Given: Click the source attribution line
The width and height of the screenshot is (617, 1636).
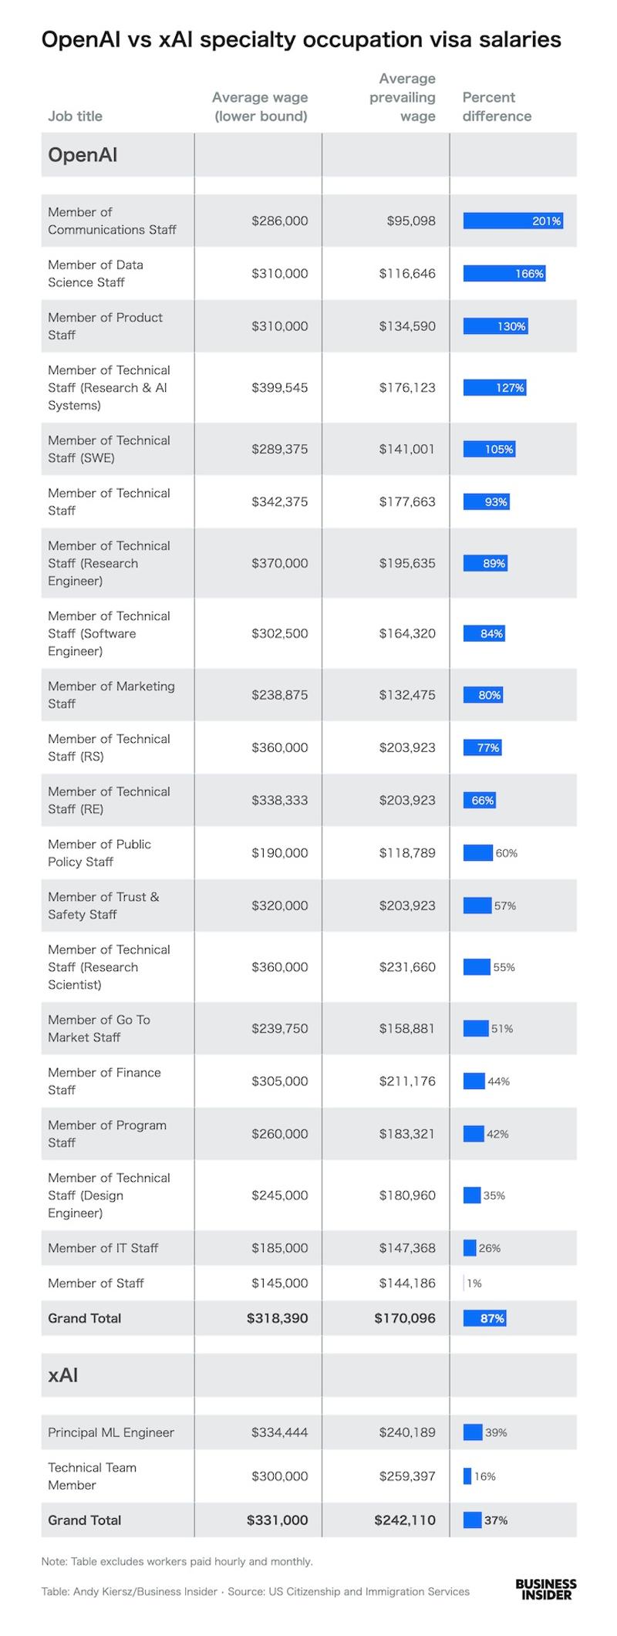Looking at the screenshot, I should (x=255, y=1591).
